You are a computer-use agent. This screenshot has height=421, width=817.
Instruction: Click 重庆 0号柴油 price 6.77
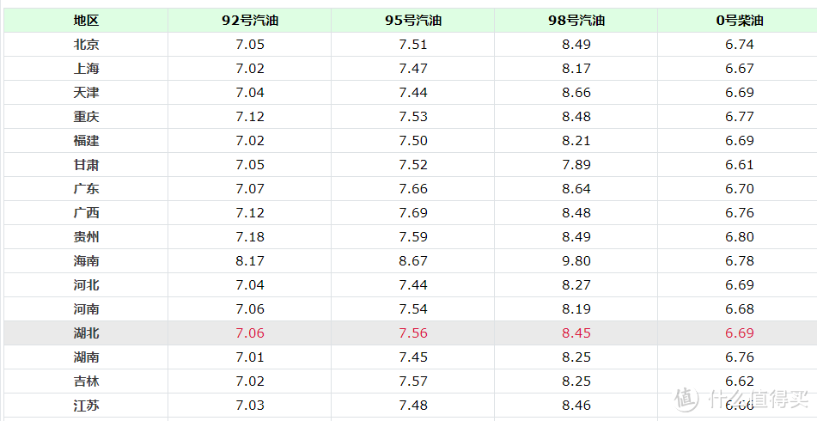[740, 116]
